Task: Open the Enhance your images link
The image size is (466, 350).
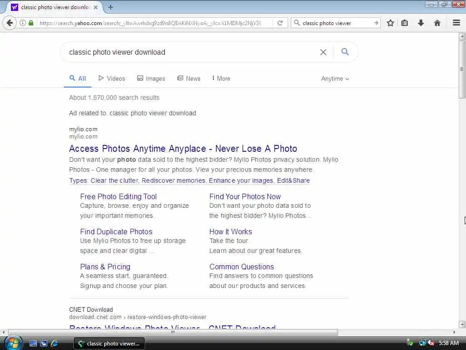Action: coord(241,180)
